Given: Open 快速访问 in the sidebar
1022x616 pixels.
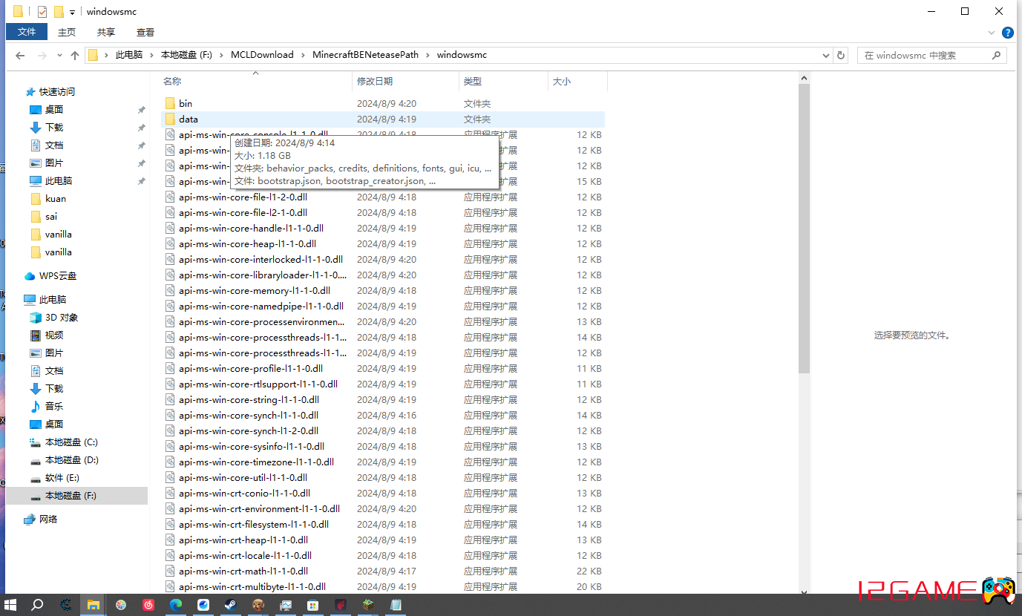Looking at the screenshot, I should click(x=50, y=92).
